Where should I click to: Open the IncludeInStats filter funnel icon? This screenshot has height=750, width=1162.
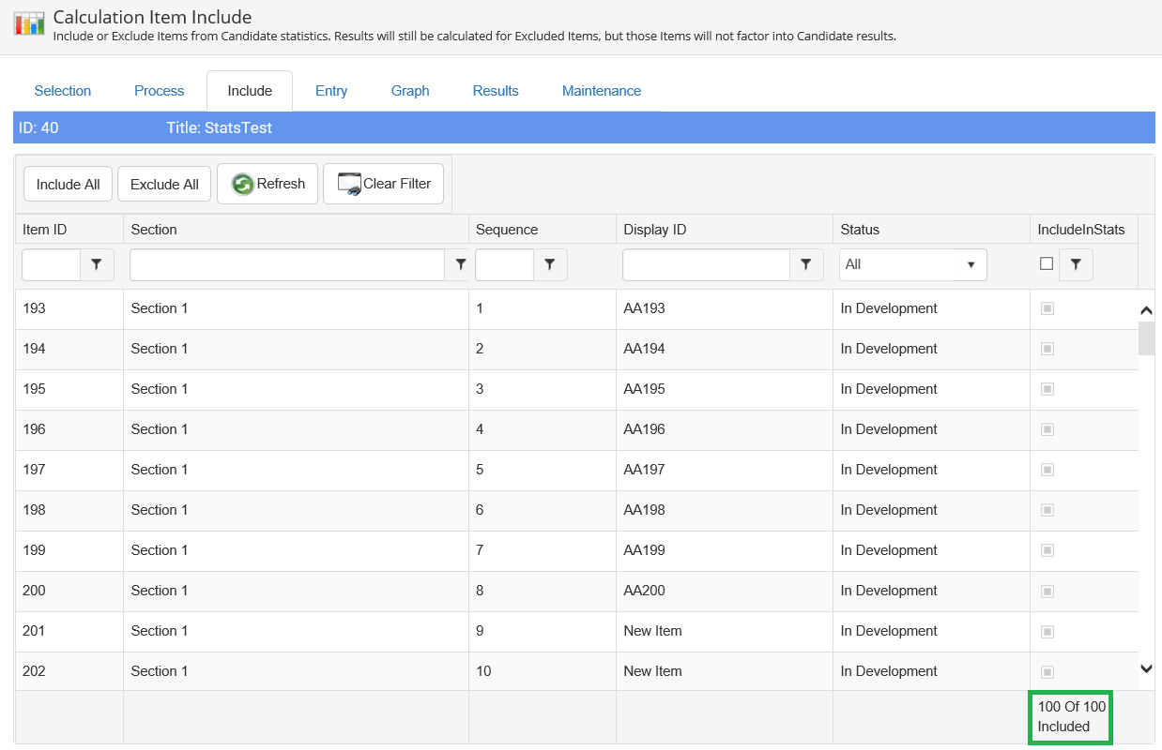pos(1076,265)
